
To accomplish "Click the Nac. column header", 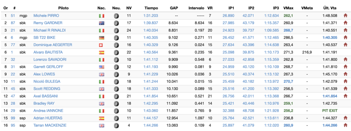I will click(x=102, y=8).
